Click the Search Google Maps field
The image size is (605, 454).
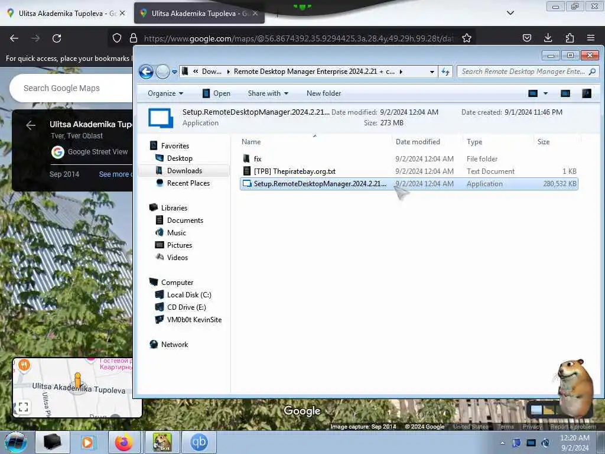71,88
